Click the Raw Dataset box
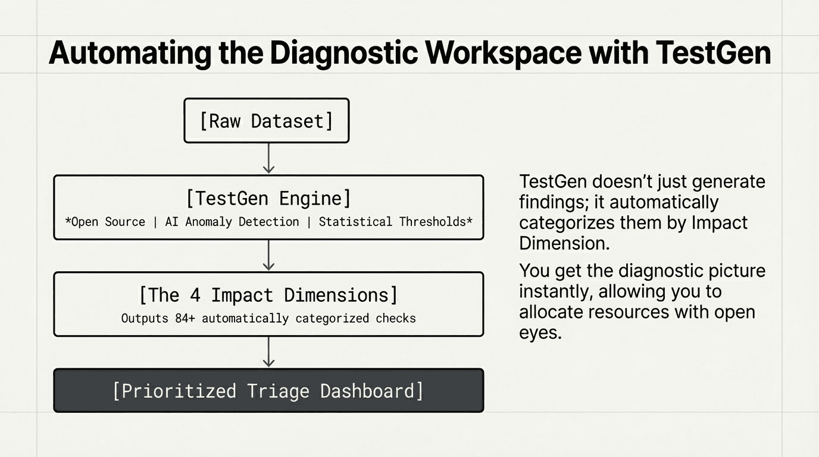 266,121
